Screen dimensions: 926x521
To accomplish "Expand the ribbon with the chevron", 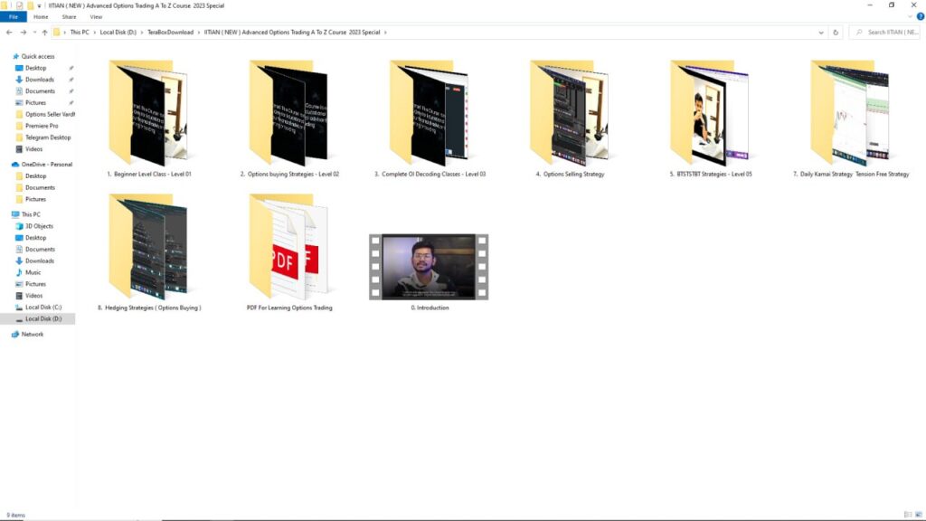I will point(910,16).
